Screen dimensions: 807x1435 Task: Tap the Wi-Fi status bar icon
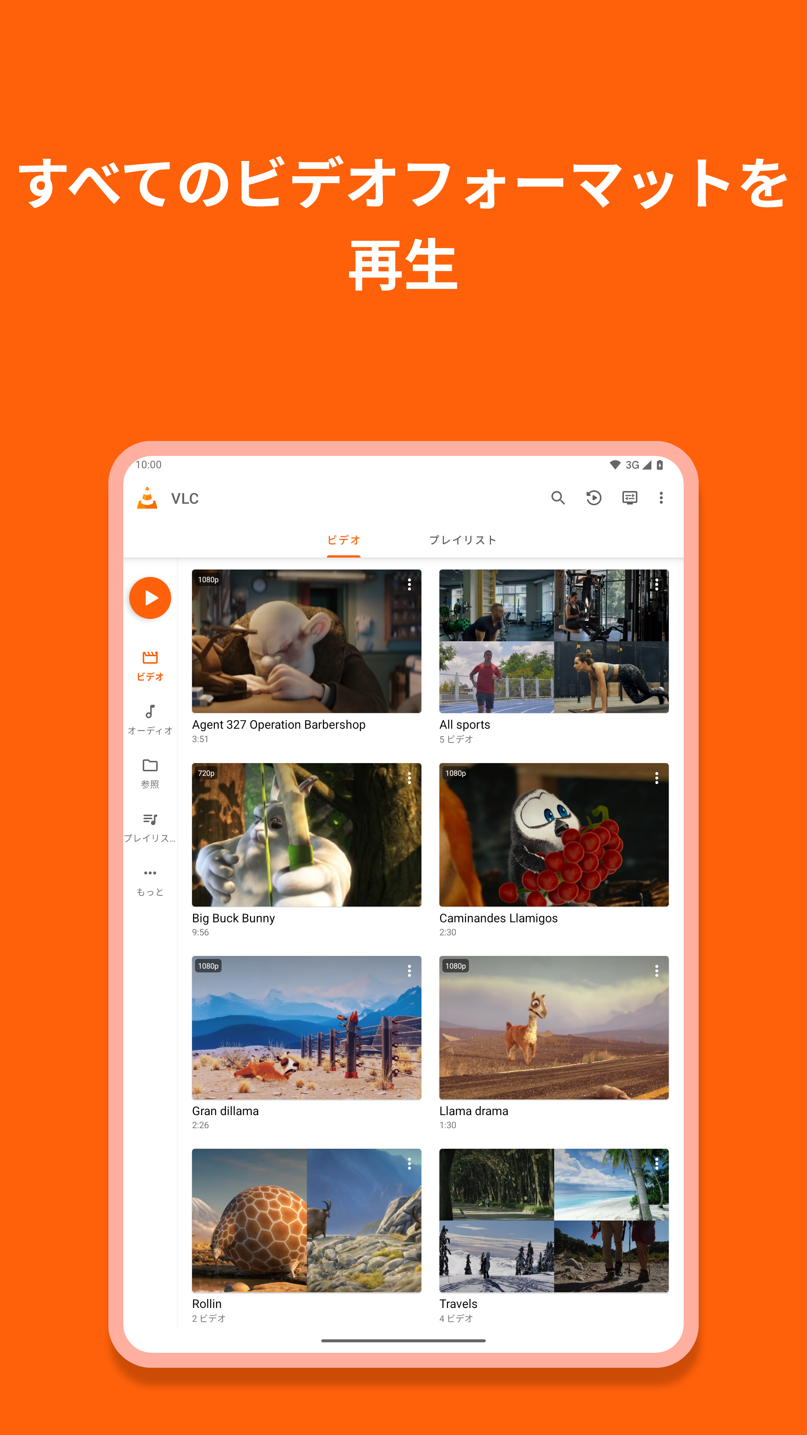[615, 465]
